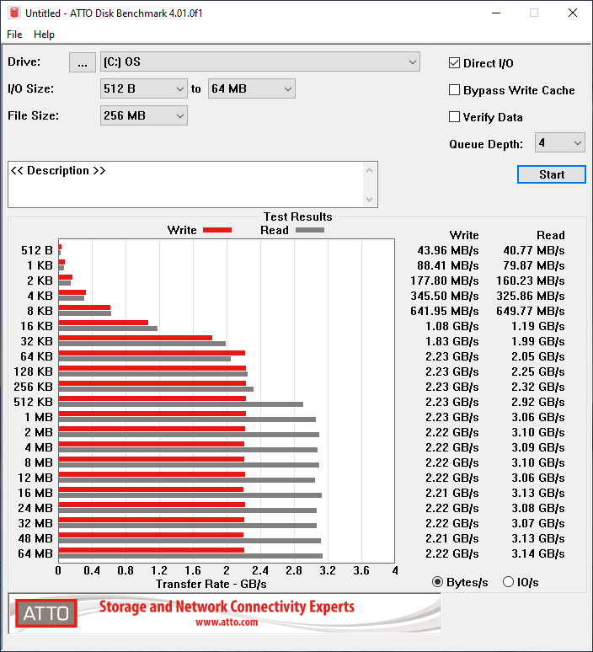593x652 pixels.
Task: Click the 1 KB write value 88.41 MB/s
Action: [x=448, y=265]
